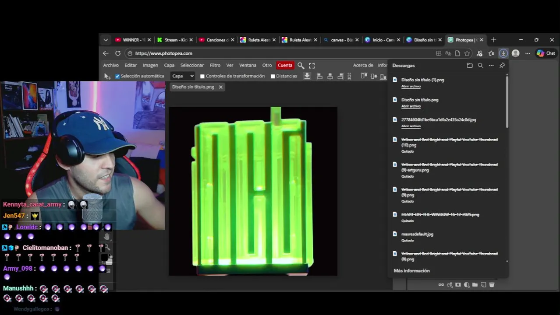Click Abrir archivo under Diseño sin título.png
Image resolution: width=560 pixels, height=315 pixels.
pyautogui.click(x=411, y=106)
